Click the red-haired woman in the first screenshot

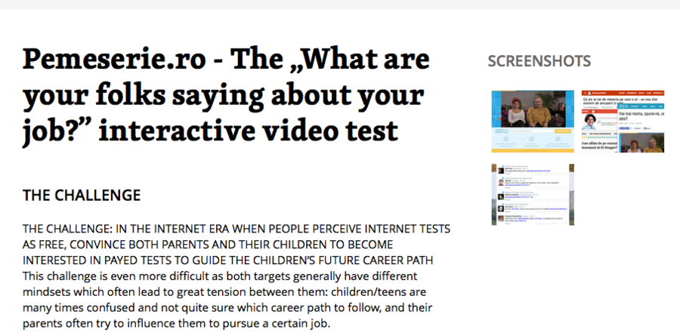pyautogui.click(x=516, y=112)
